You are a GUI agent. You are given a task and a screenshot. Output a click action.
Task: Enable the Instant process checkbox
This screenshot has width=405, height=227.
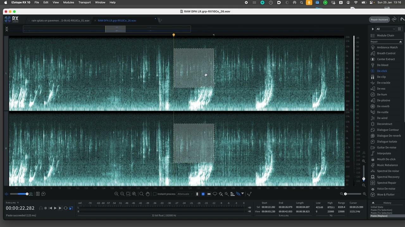click(x=155, y=194)
